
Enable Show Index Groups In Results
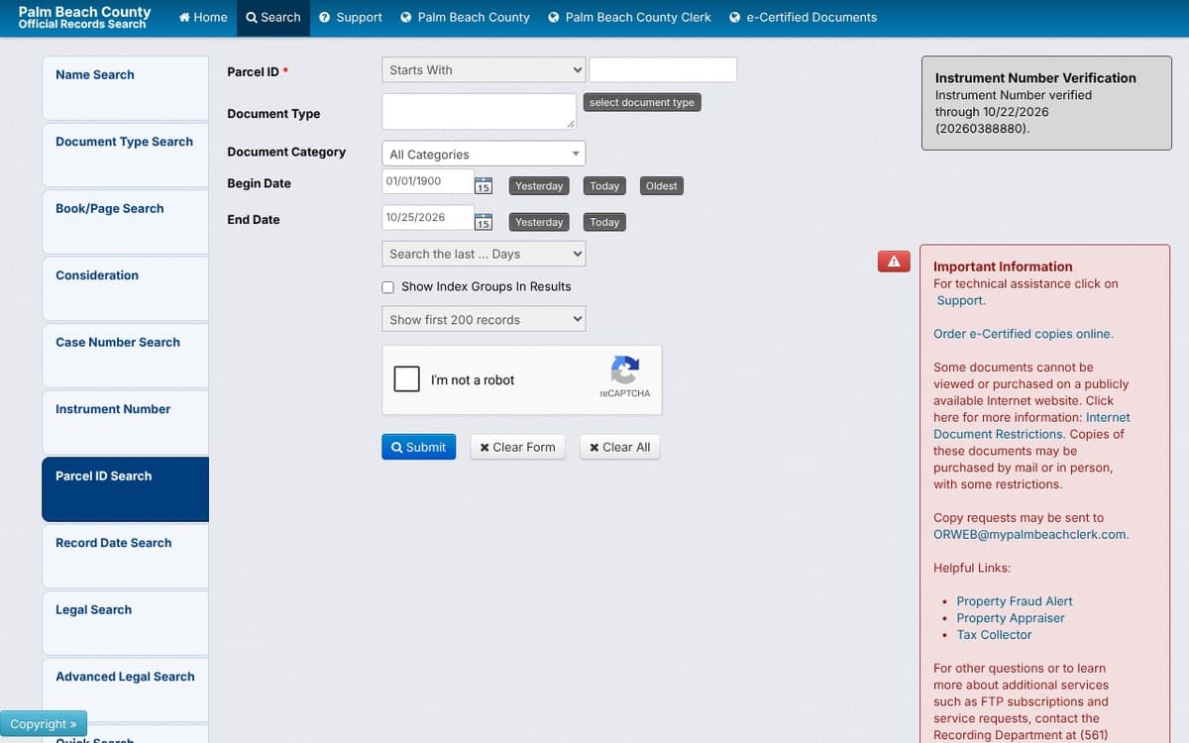click(388, 287)
